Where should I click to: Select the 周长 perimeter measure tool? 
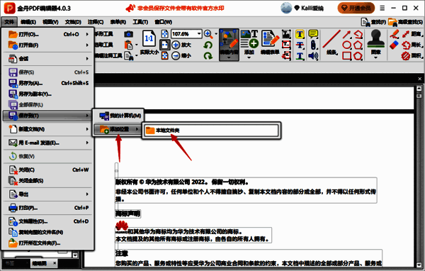click(412, 45)
